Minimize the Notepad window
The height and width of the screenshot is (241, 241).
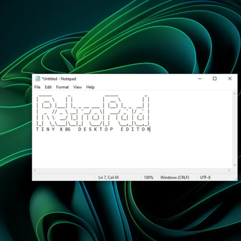tap(200, 79)
